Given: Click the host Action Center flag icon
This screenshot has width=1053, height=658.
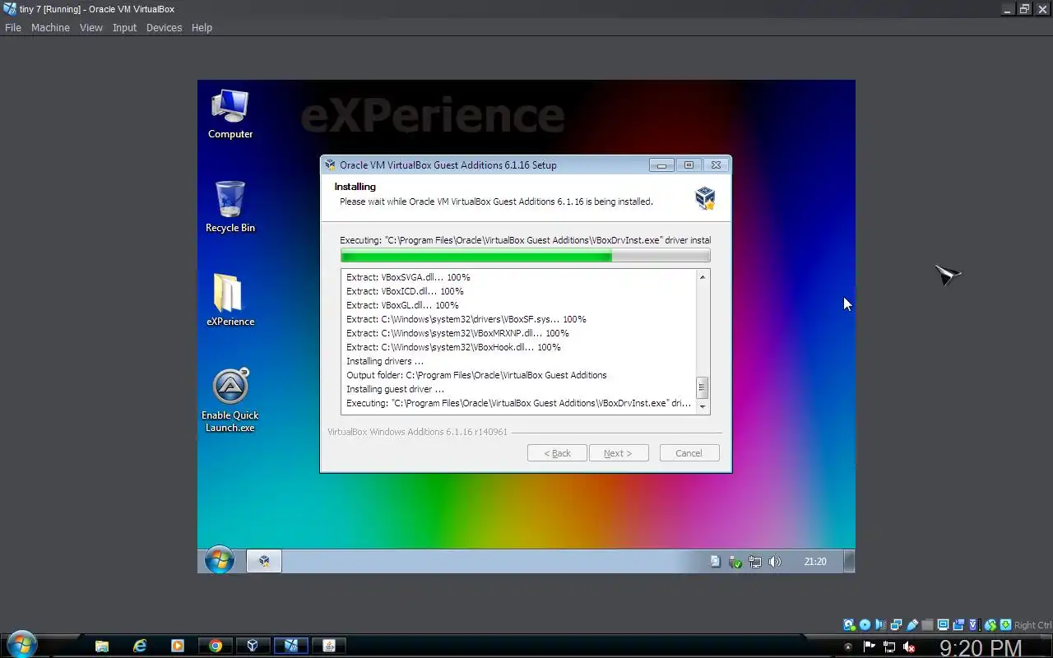Looking at the screenshot, I should 869,647.
